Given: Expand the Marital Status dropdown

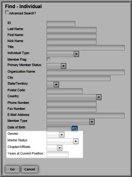Looking at the screenshot, I should [62, 141].
